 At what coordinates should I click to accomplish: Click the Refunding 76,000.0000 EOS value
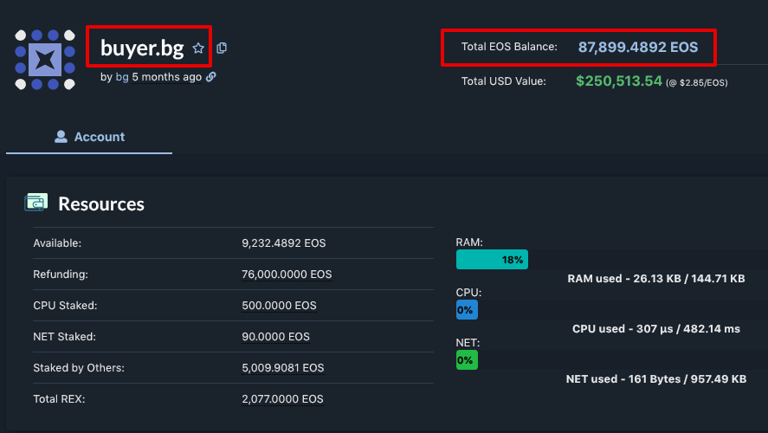coord(287,275)
